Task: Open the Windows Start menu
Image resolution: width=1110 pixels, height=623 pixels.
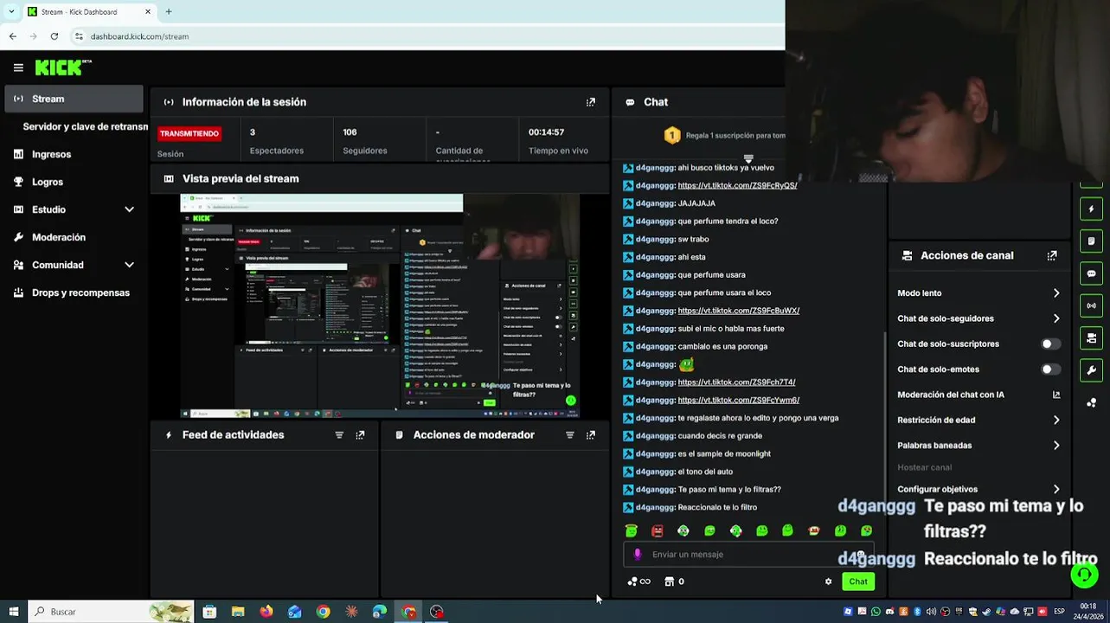Action: tap(13, 612)
